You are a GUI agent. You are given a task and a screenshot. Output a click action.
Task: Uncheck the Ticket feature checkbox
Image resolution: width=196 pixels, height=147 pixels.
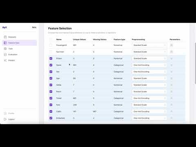click(51, 98)
